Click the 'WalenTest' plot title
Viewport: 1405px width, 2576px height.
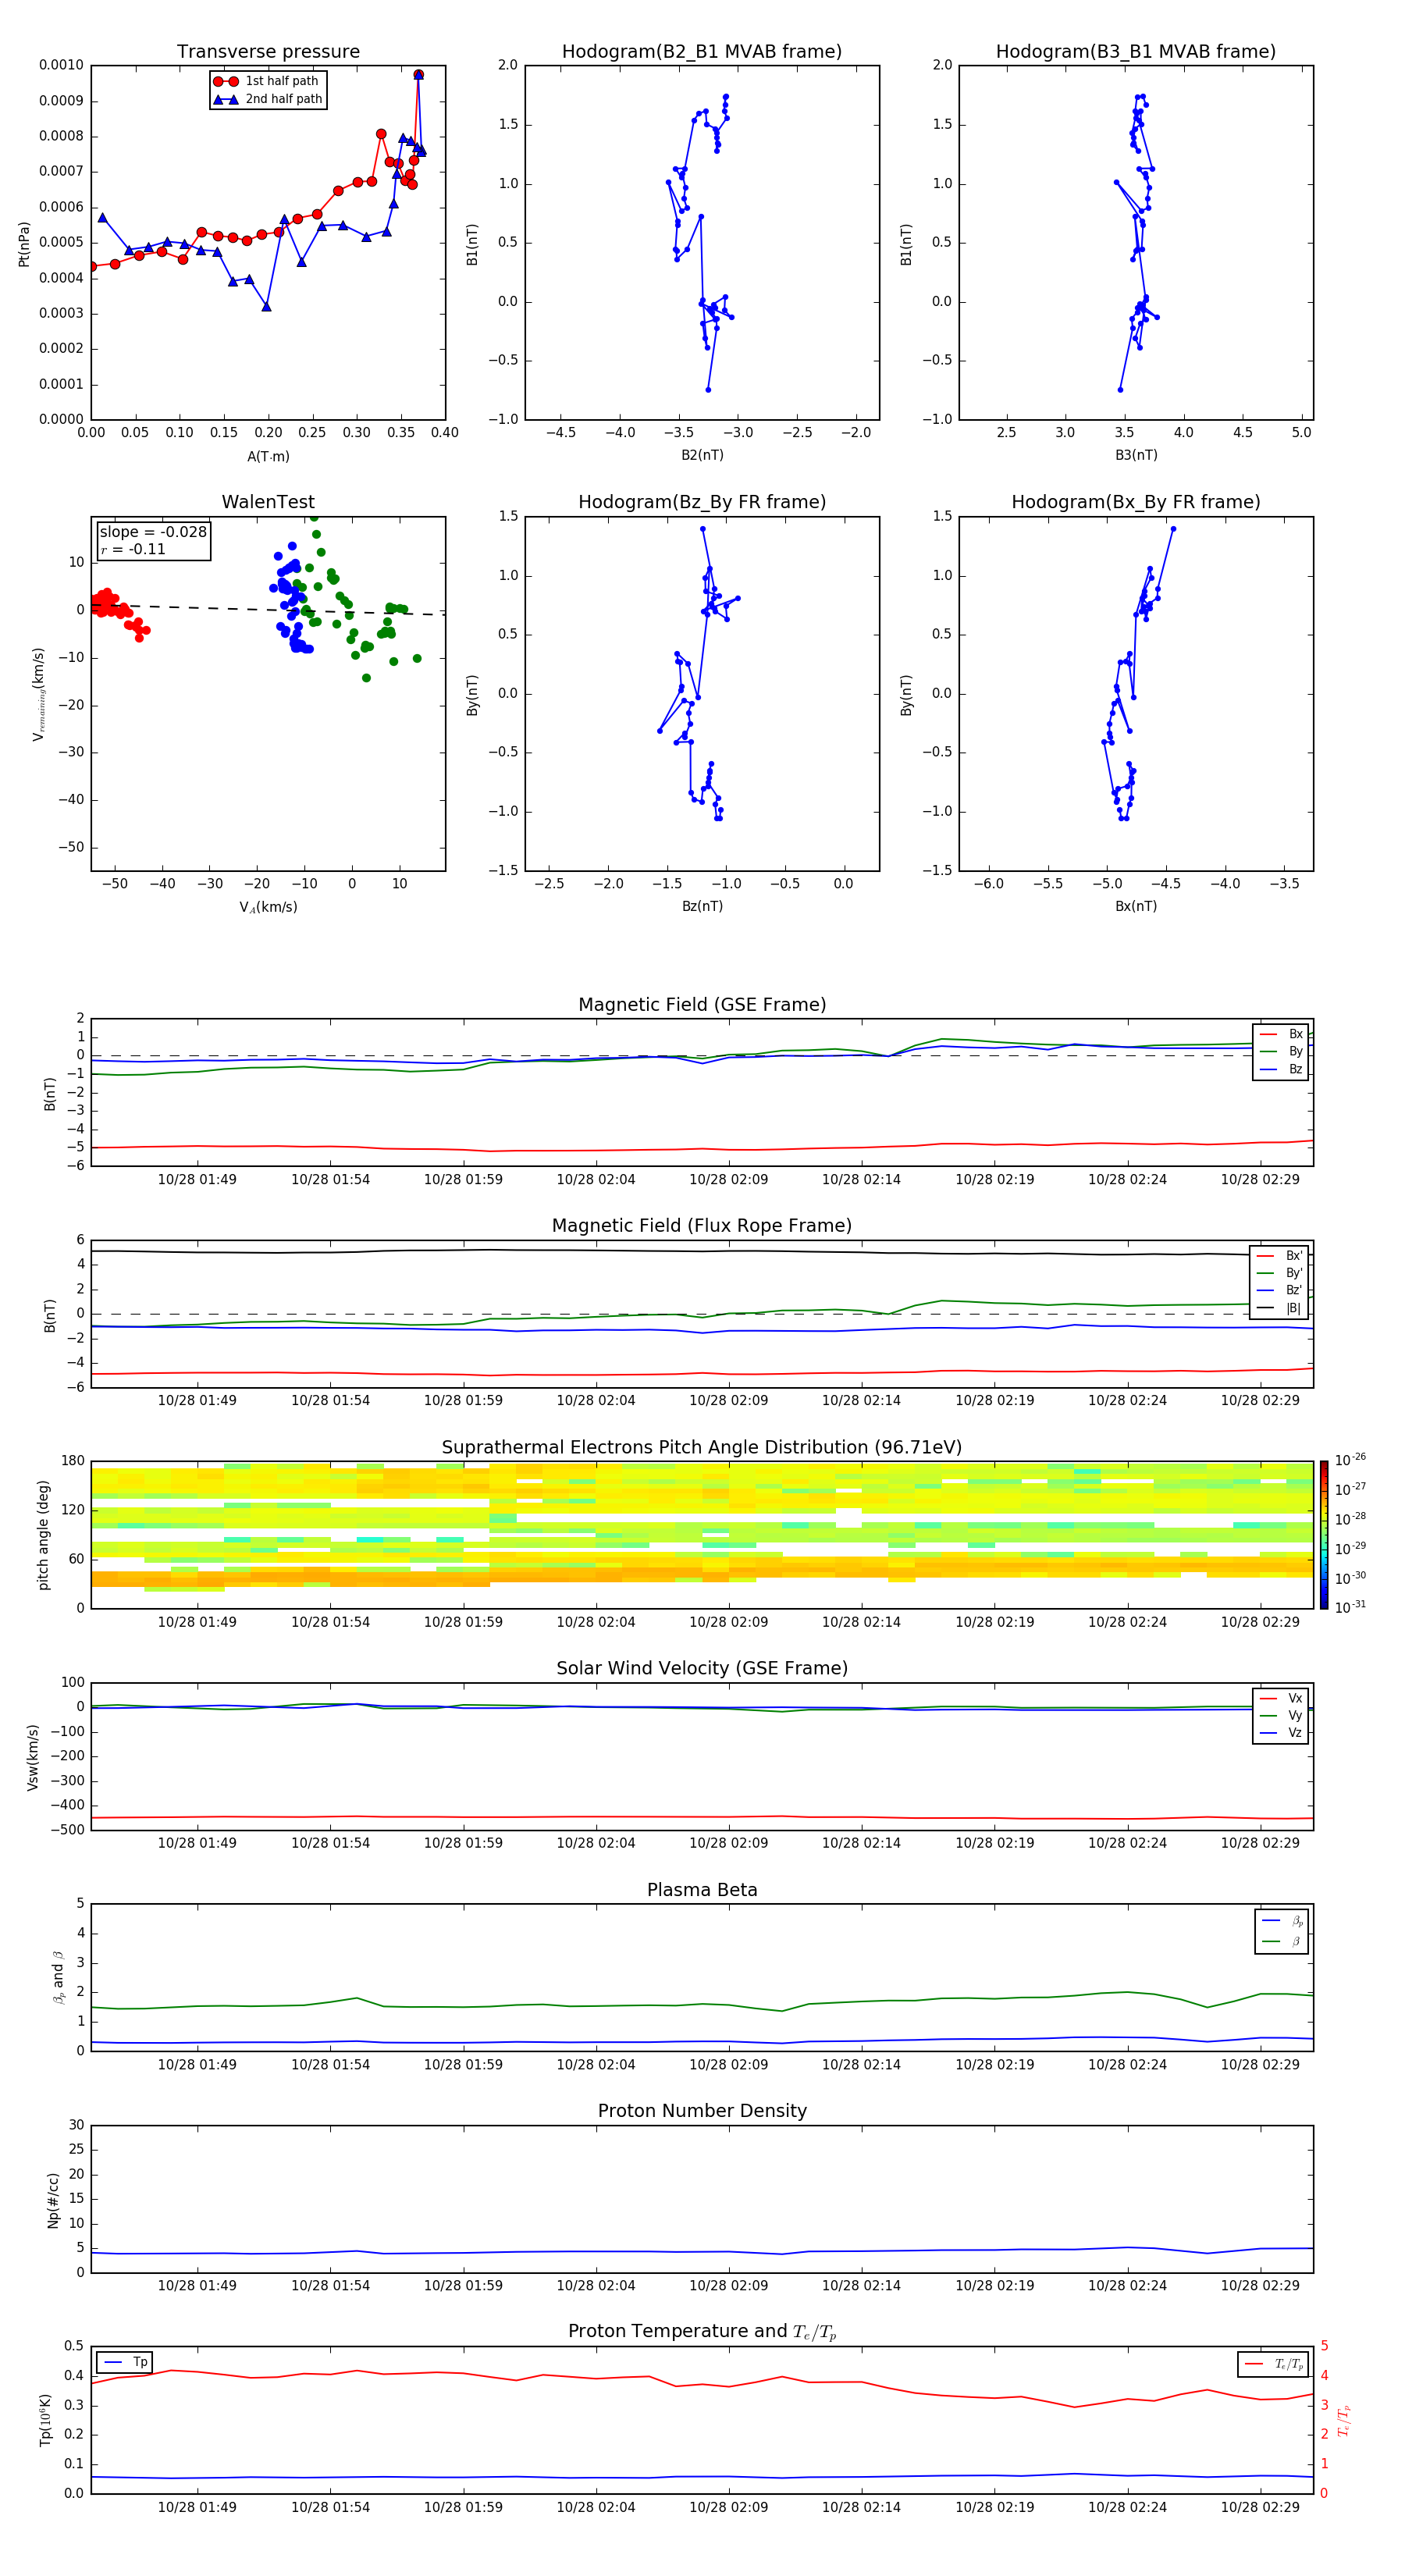[x=268, y=502]
